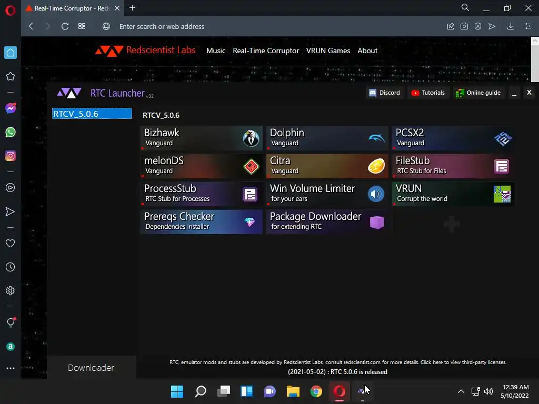The width and height of the screenshot is (539, 404).
Task: Click the Win Volume Limiter speaker icon
Action: point(376,194)
